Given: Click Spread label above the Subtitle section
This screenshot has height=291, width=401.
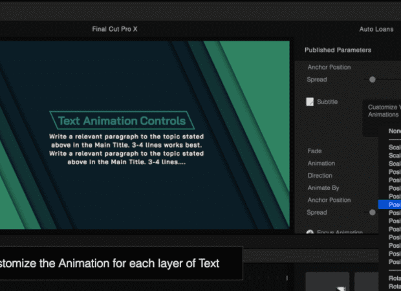Looking at the screenshot, I should 317,80.
